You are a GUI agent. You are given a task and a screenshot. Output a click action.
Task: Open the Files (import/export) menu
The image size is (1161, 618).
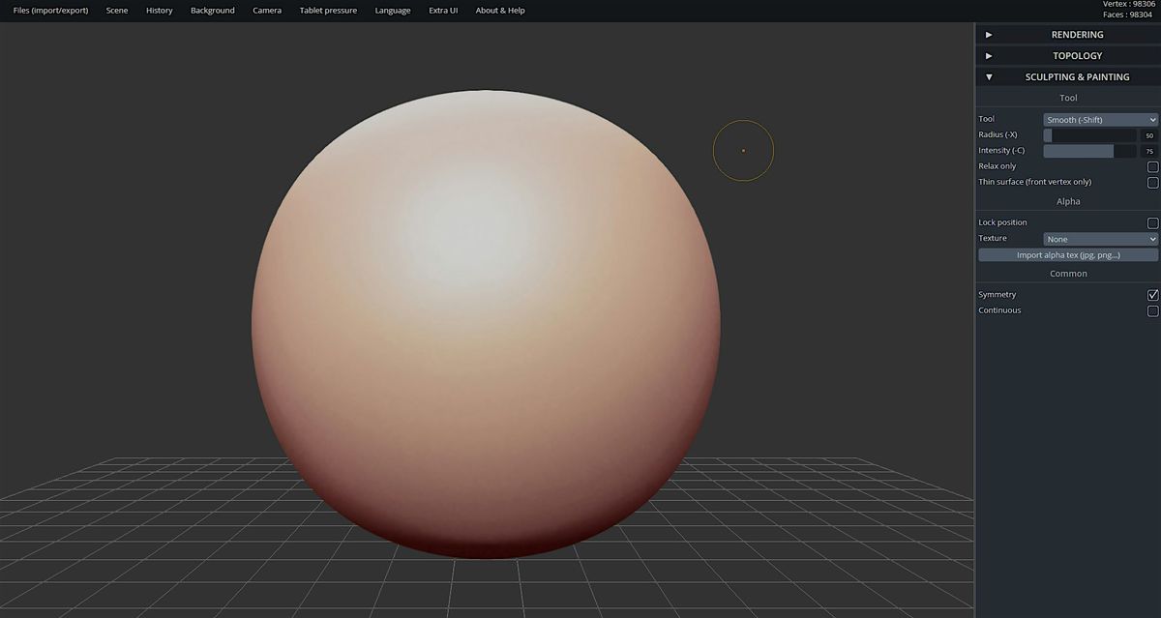pos(49,11)
